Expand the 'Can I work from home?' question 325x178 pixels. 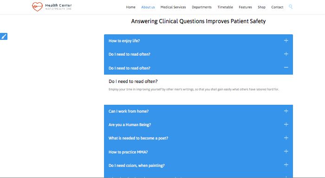pyautogui.click(x=198, y=111)
